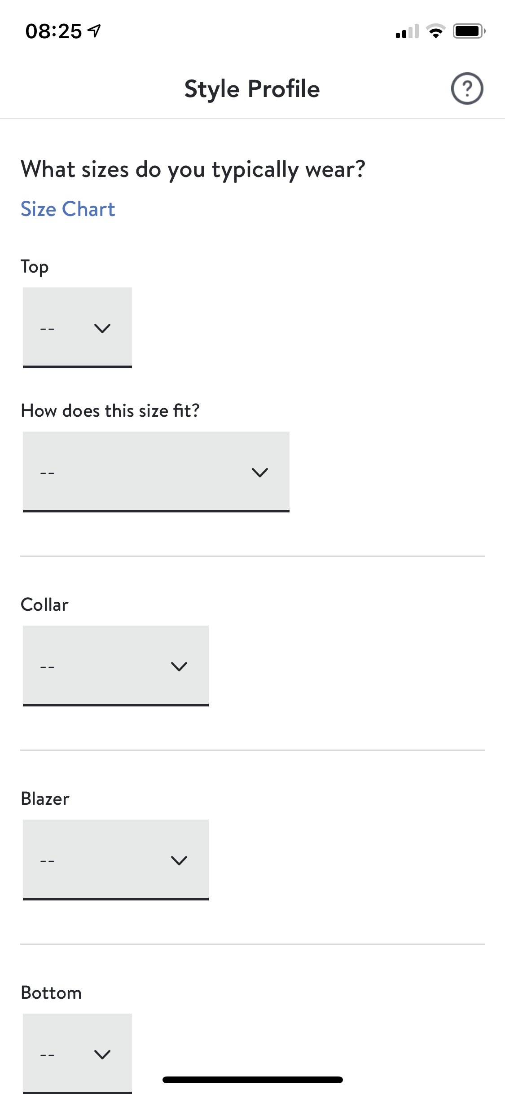The height and width of the screenshot is (1094, 505).
Task: Open the Size Chart link
Action: coord(68,209)
